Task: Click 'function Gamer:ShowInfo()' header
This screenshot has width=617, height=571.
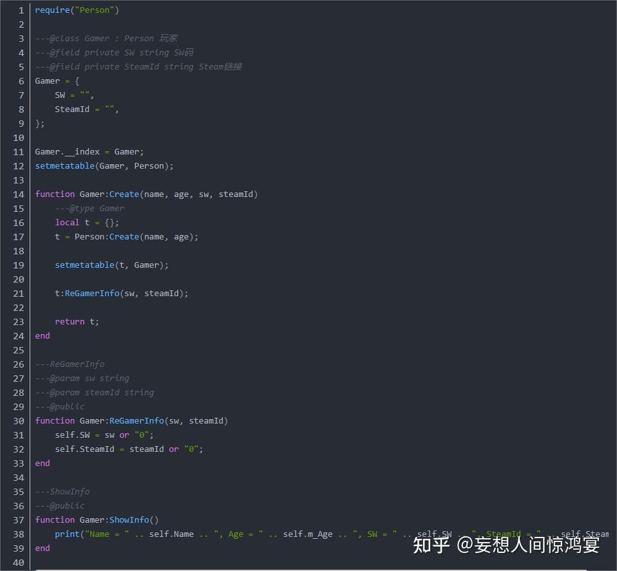Action: coord(97,520)
